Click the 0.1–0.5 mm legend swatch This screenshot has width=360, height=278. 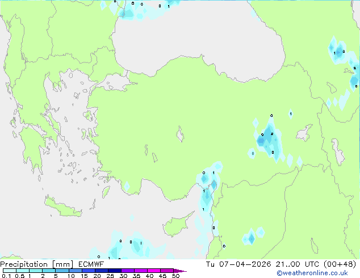[10, 271]
